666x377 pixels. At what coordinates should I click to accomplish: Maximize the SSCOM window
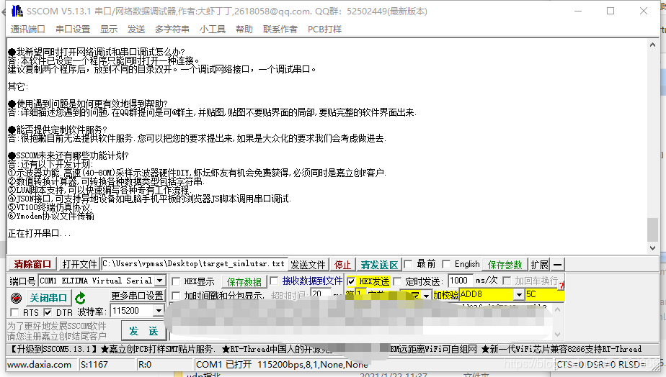coord(610,11)
